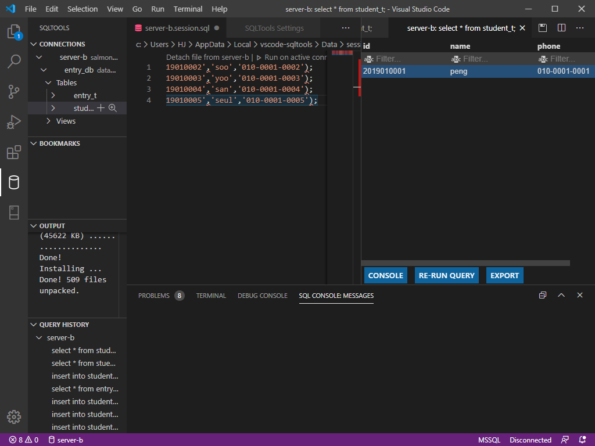Expand the student table node
Screen dimensions: 595x446
(x=53, y=108)
